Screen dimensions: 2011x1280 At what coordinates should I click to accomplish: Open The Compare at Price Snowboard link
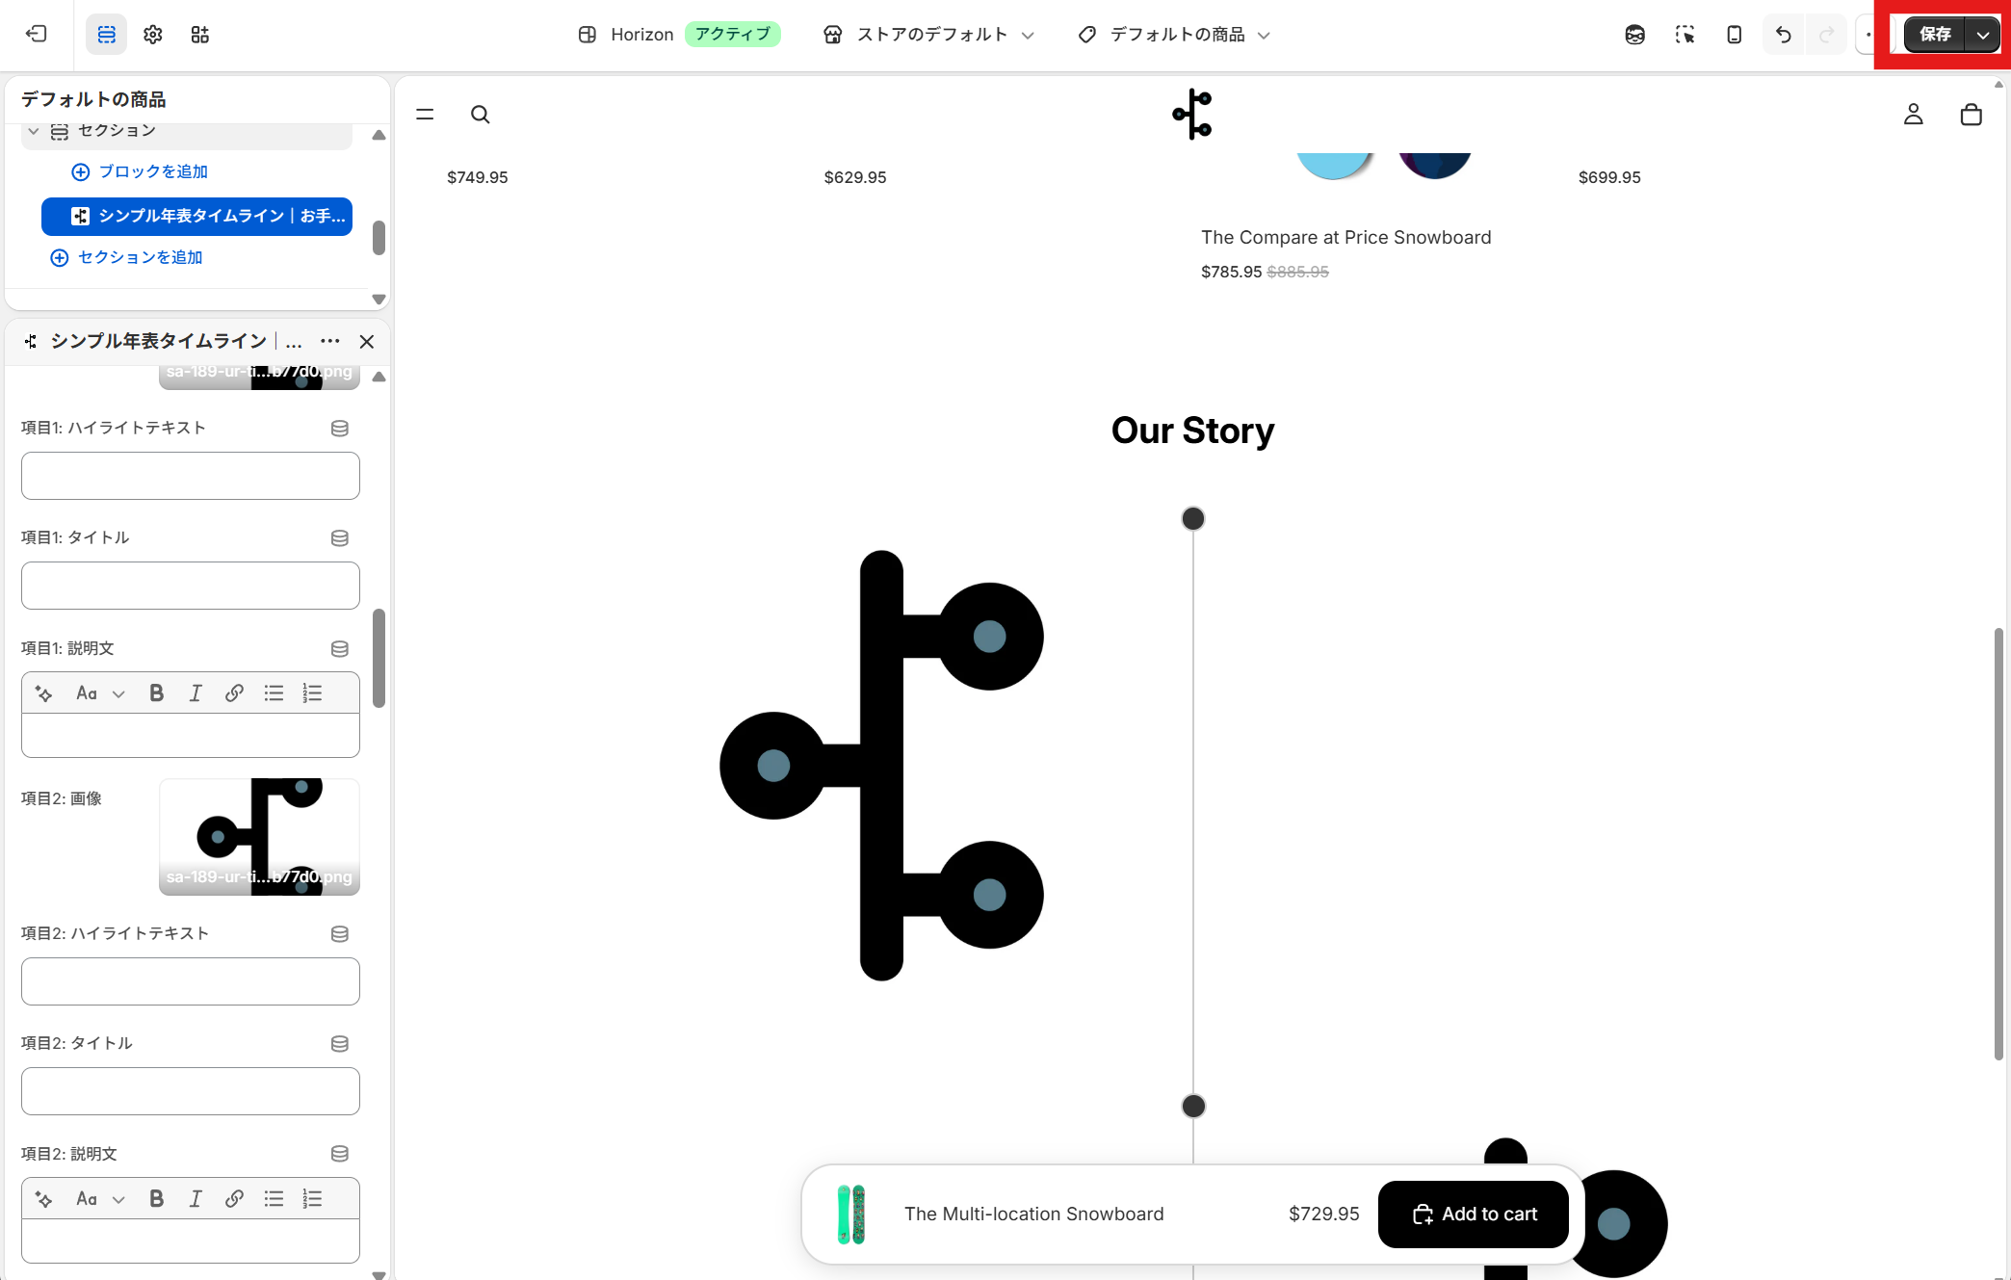point(1345,237)
